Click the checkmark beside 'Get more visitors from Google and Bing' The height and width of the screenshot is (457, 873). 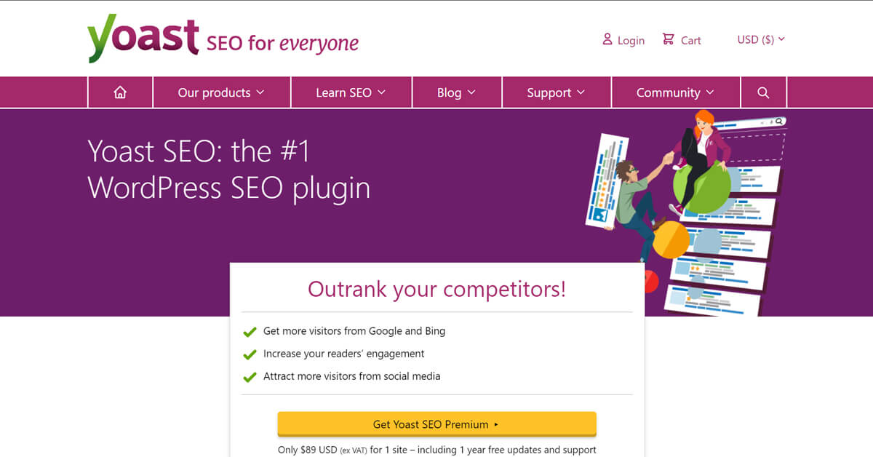tap(250, 332)
